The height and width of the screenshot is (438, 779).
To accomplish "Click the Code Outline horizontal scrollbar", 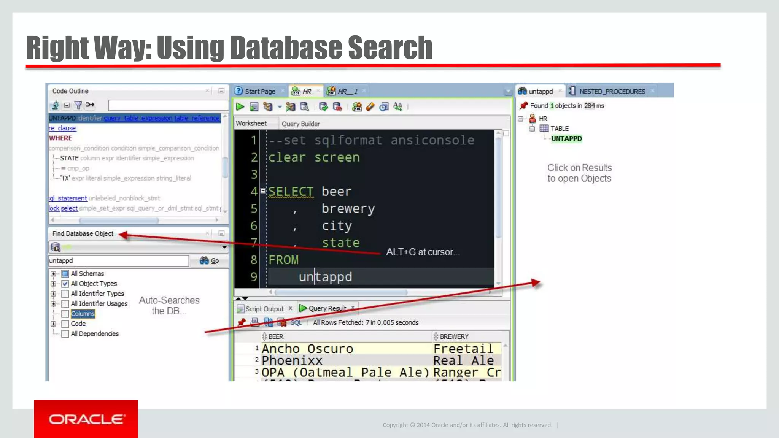I will pos(119,220).
